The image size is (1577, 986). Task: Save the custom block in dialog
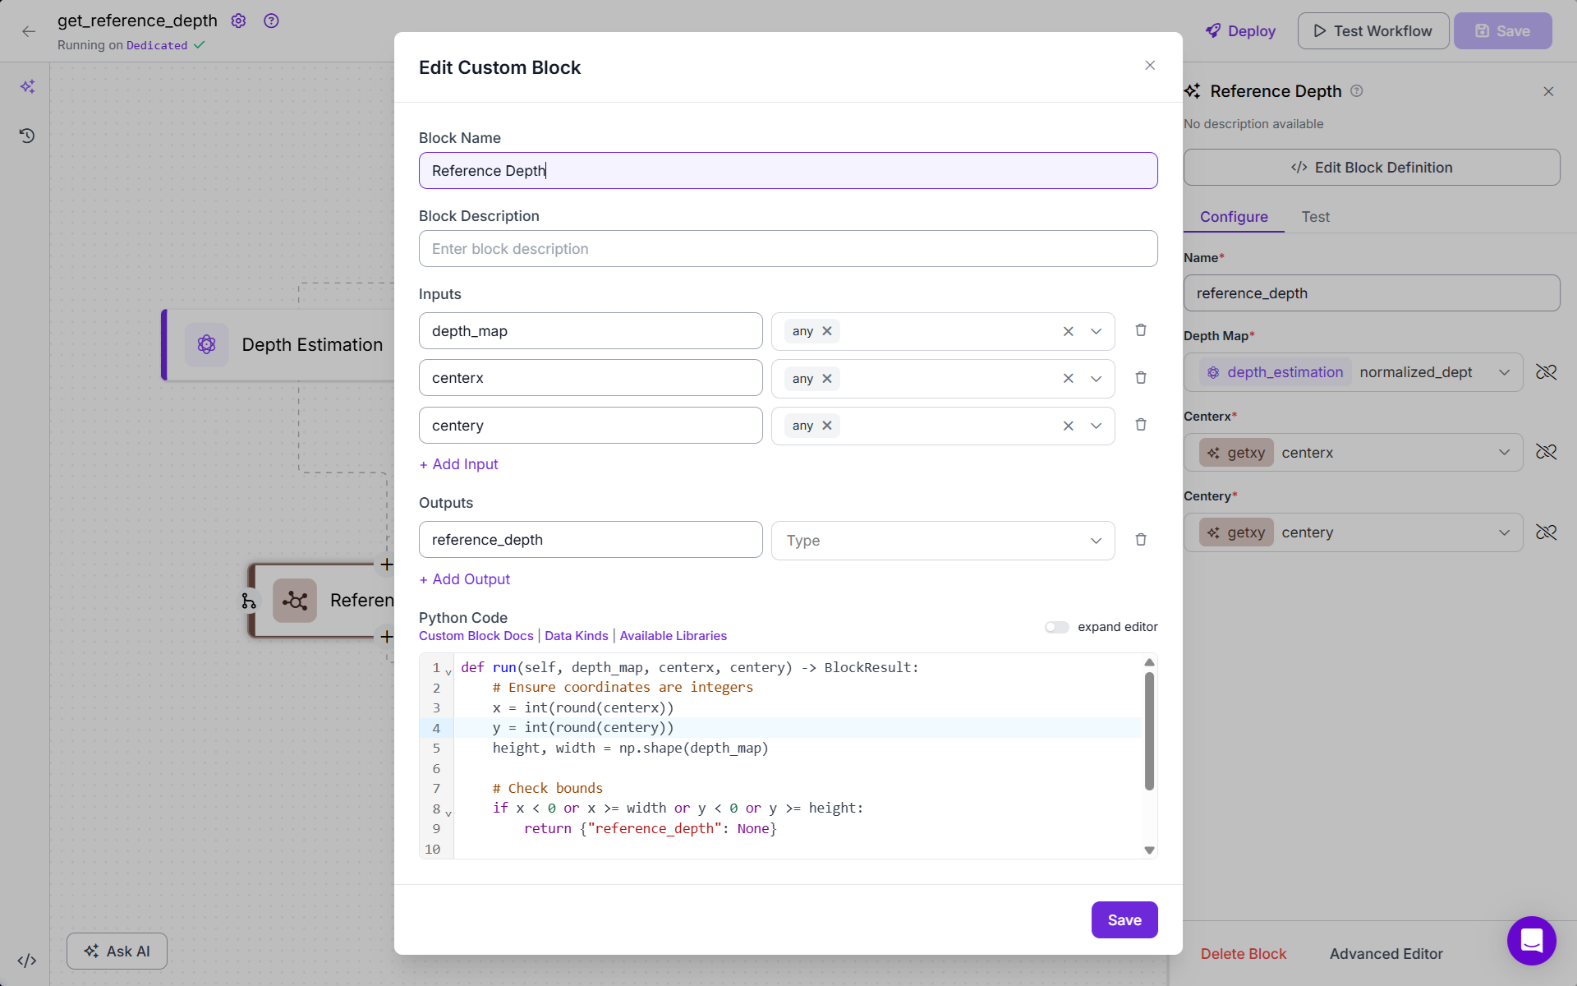point(1124,919)
